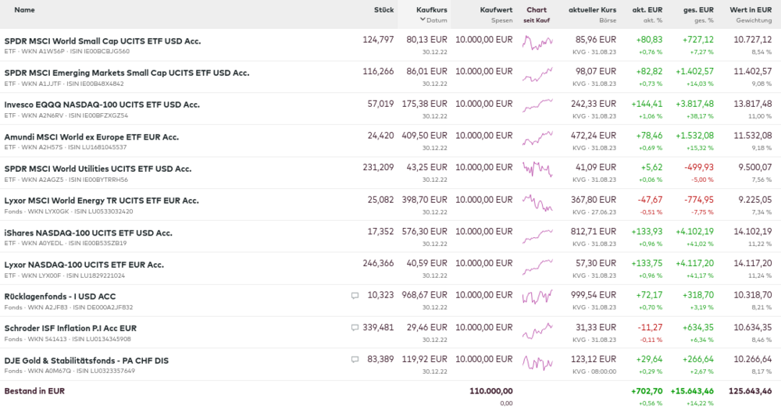Viewport: 781px width, 409px height.
Task: Open Lyxor NASDAQ-100 UCITS ETF EUR link
Action: (x=84, y=265)
